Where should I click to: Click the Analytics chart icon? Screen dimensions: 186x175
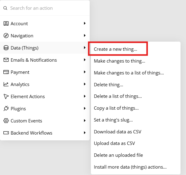pos(6,84)
